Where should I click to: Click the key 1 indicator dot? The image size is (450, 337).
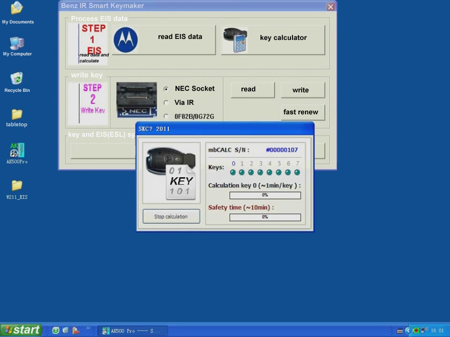tap(242, 172)
